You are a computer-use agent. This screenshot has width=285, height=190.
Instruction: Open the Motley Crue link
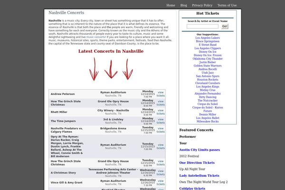[x=208, y=90]
